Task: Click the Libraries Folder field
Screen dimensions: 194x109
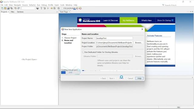Action: [115, 56]
